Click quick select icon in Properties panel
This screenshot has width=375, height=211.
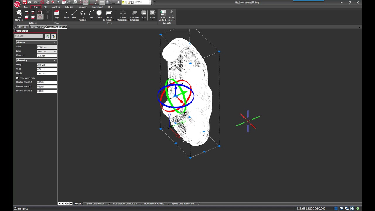coord(47,36)
